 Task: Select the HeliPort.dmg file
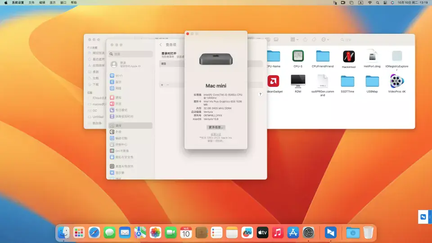pos(372,56)
